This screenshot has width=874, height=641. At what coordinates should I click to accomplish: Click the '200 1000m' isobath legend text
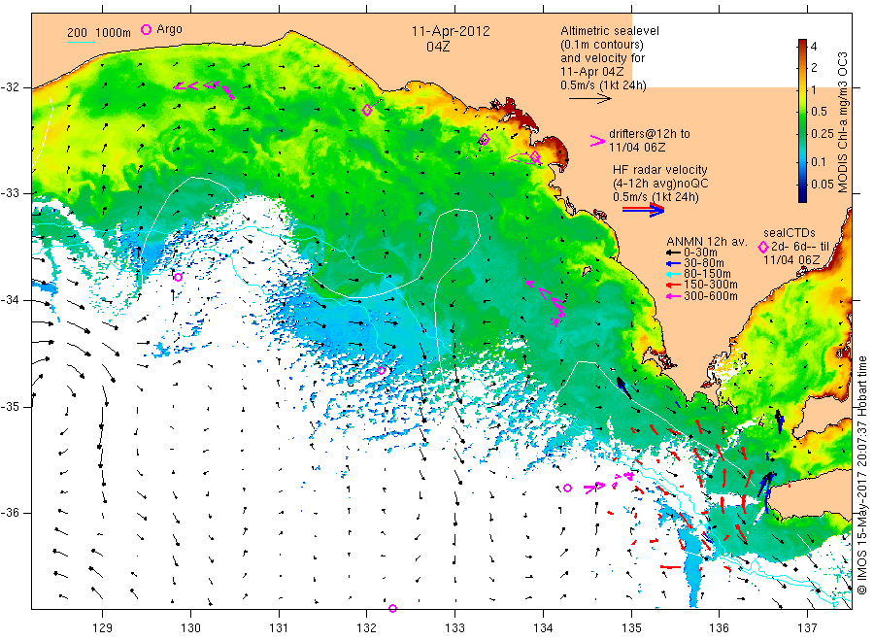(x=99, y=33)
